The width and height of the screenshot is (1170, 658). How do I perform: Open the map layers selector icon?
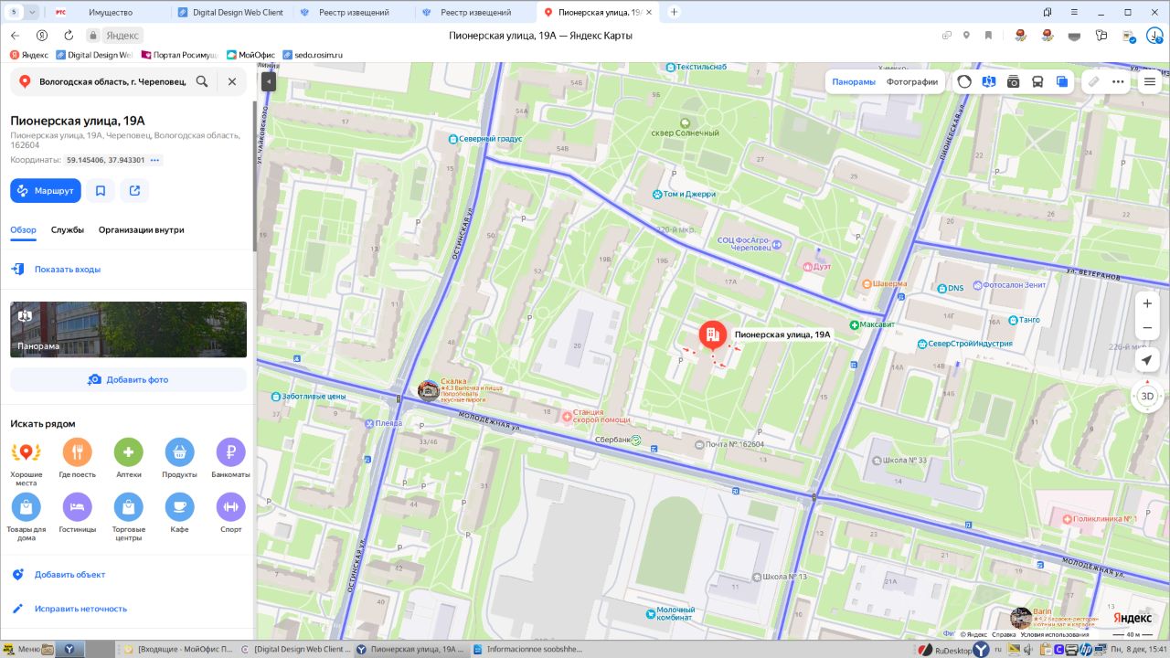click(x=1061, y=81)
